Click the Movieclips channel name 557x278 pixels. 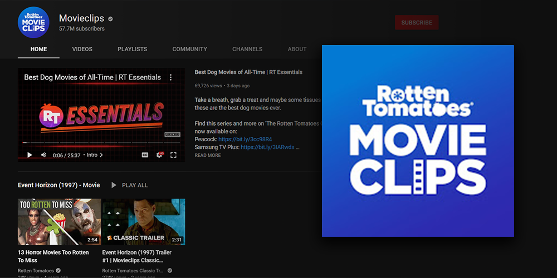pyautogui.click(x=81, y=18)
